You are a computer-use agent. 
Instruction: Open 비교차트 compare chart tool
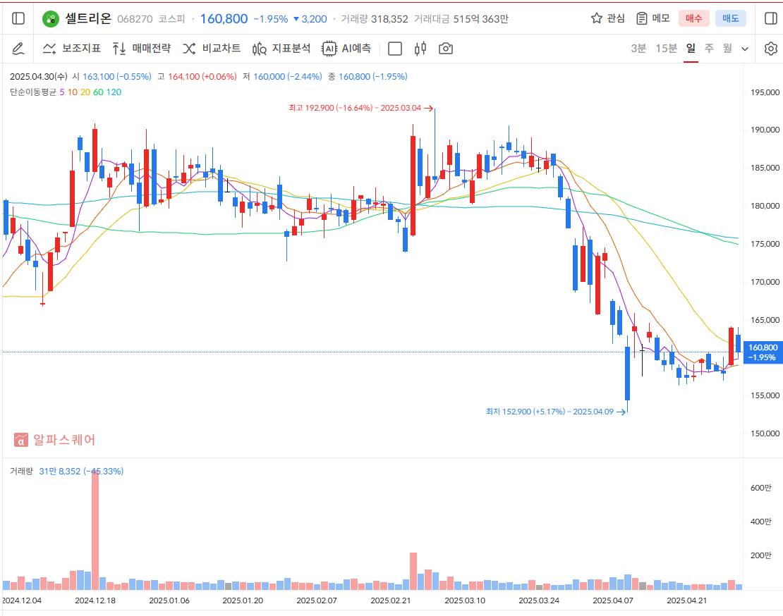coord(211,49)
